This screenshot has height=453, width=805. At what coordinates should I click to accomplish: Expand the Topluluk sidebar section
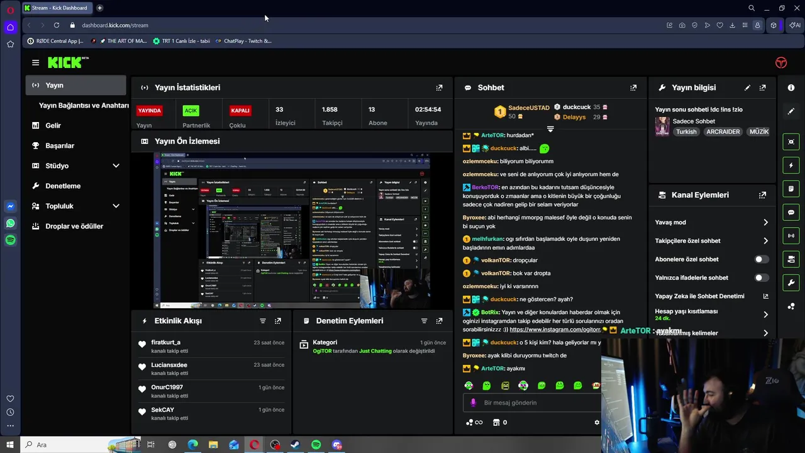[x=116, y=206]
